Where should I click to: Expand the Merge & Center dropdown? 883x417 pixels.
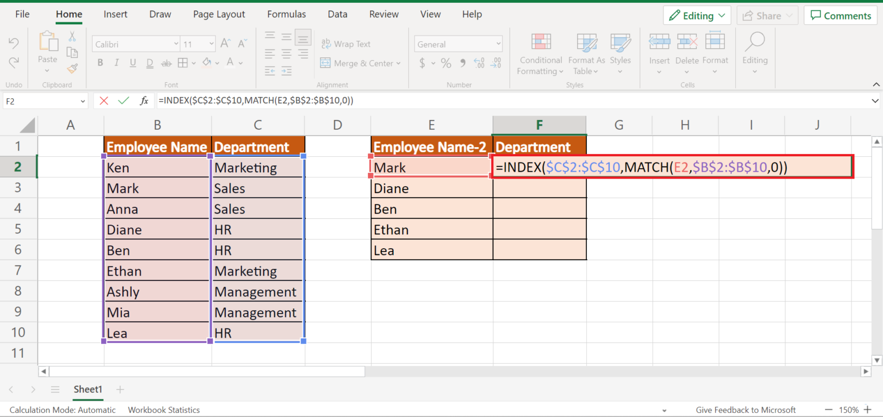[398, 63]
